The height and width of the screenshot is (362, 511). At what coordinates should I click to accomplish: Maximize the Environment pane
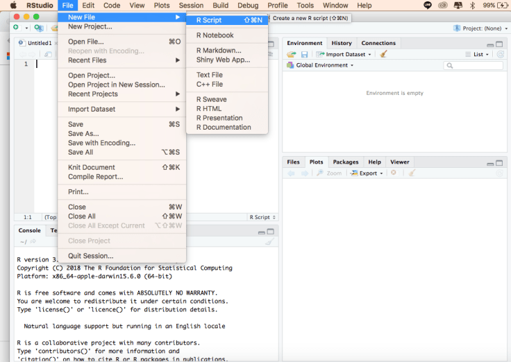499,44
